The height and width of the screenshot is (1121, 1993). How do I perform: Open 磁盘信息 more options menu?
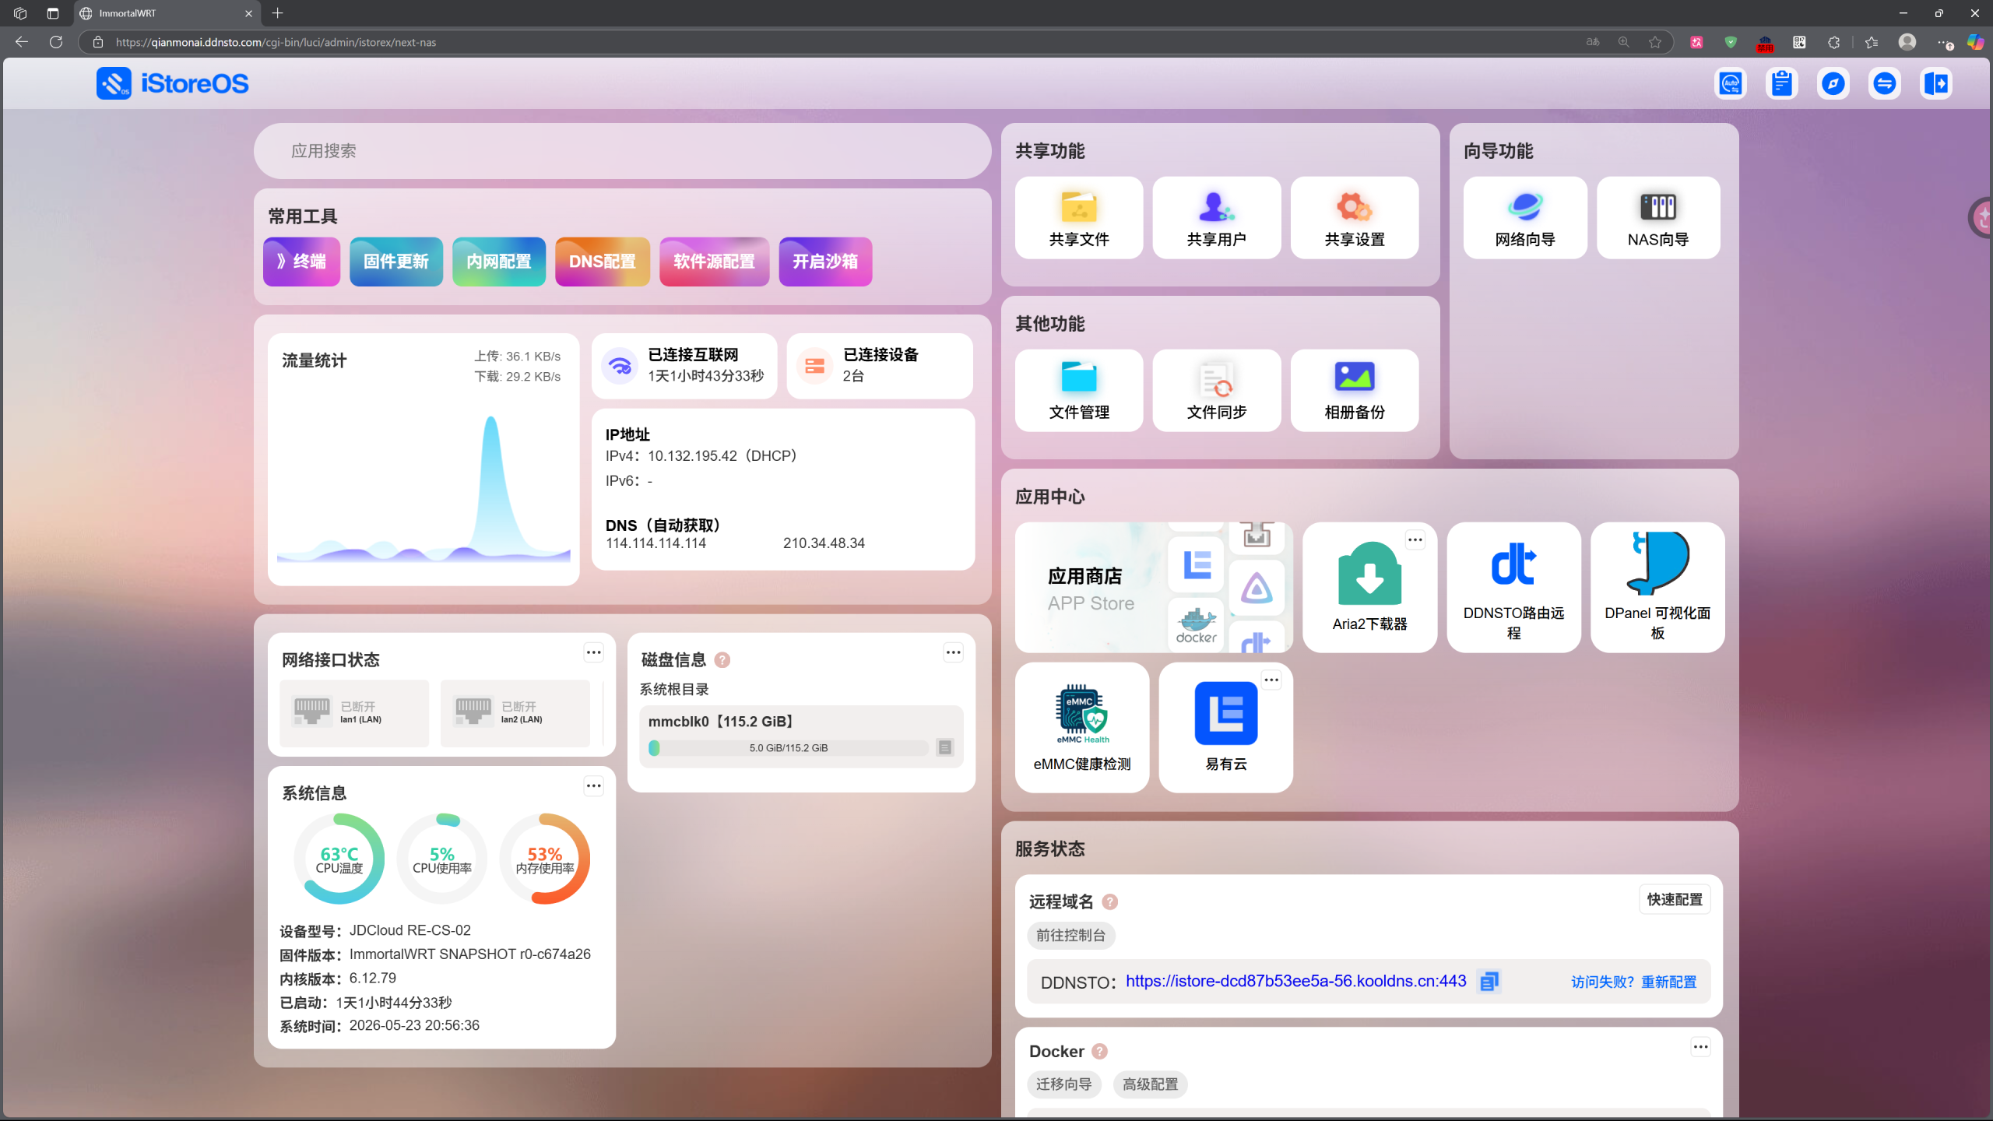coord(953,652)
